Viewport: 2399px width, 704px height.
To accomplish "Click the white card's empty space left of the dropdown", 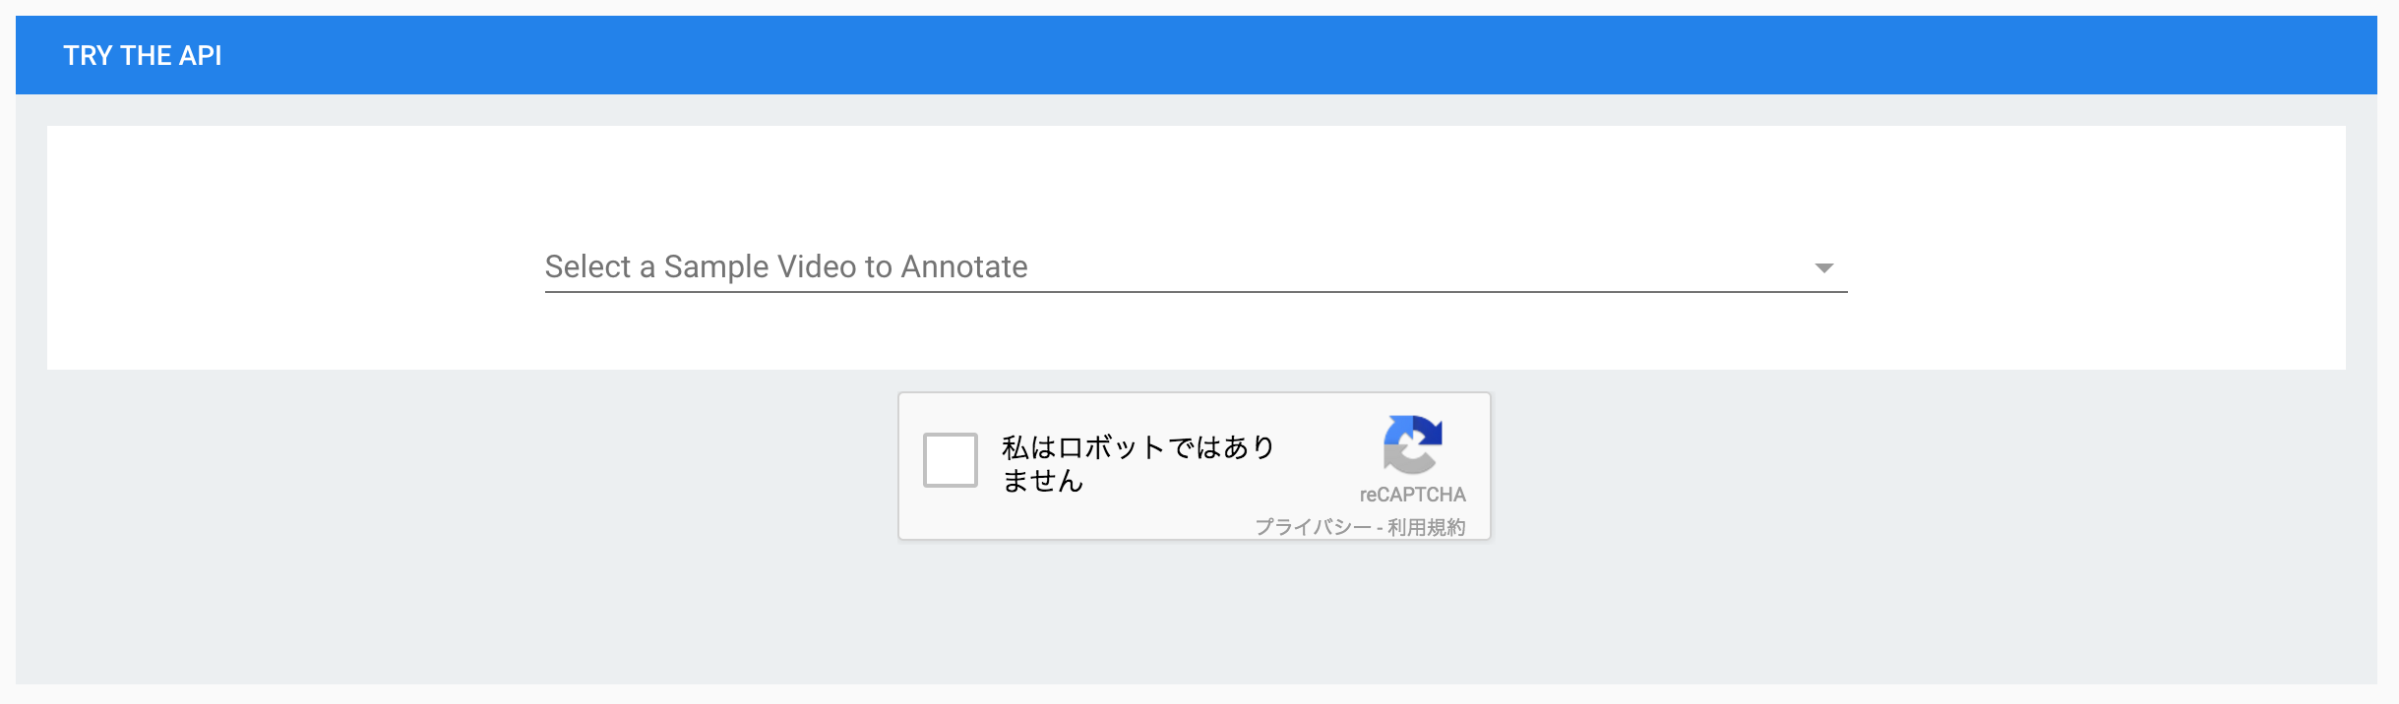I will point(295,248).
